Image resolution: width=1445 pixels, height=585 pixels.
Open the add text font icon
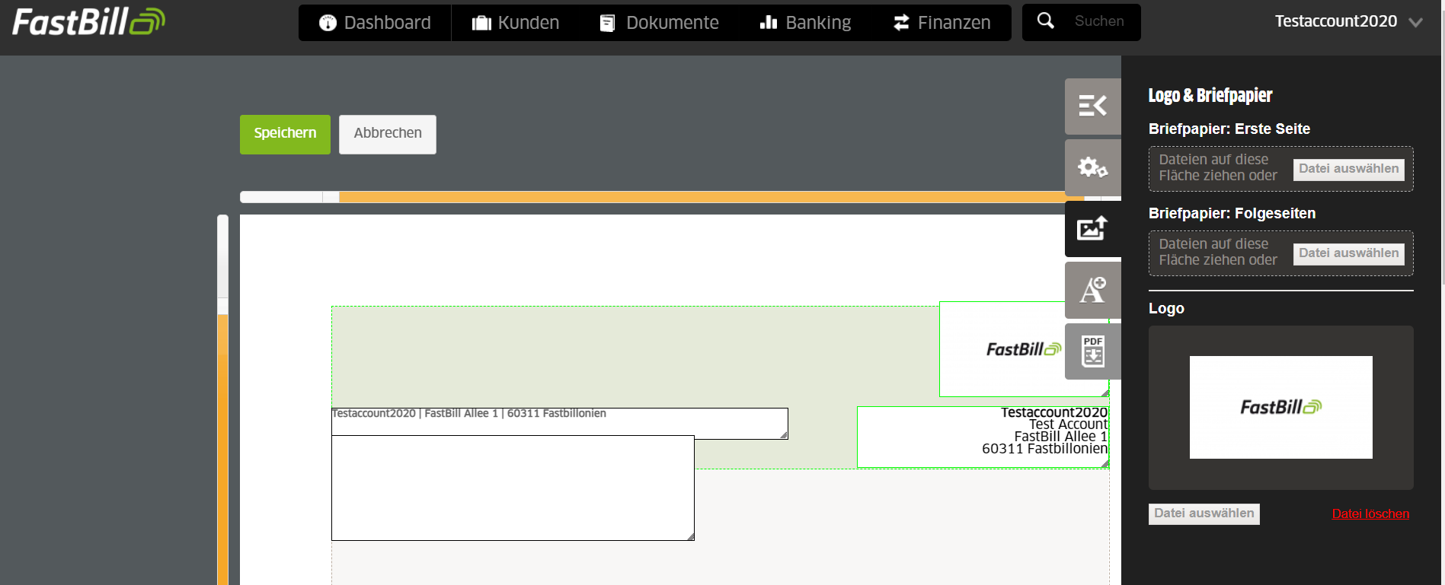click(x=1092, y=290)
